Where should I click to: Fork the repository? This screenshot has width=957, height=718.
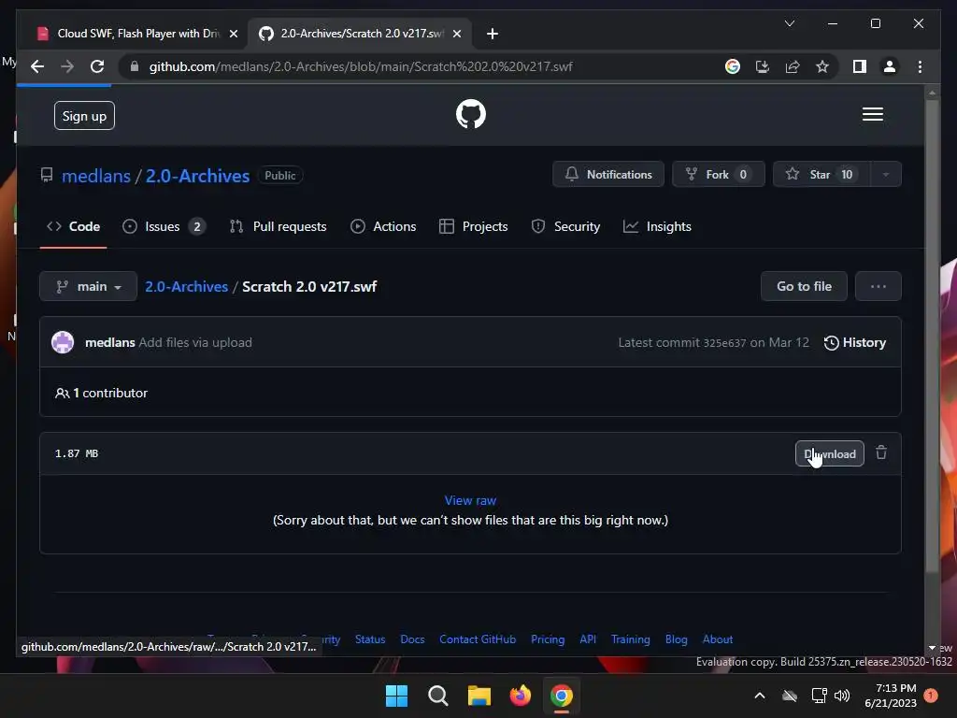[719, 175]
